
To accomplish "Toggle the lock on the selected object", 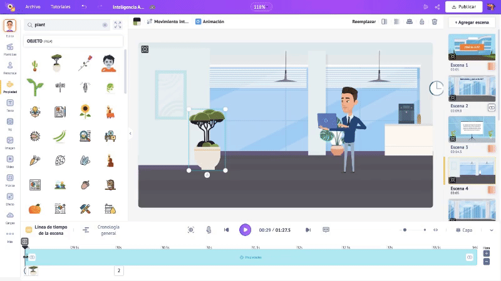I will (x=421, y=21).
